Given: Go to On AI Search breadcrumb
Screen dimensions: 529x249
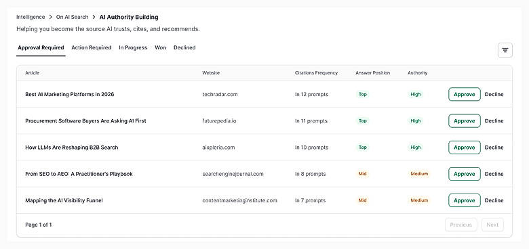Looking at the screenshot, I should [72, 17].
